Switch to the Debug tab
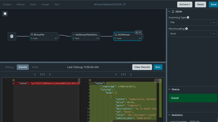Screen dimensions: 218x122 (x=9, y=67)
